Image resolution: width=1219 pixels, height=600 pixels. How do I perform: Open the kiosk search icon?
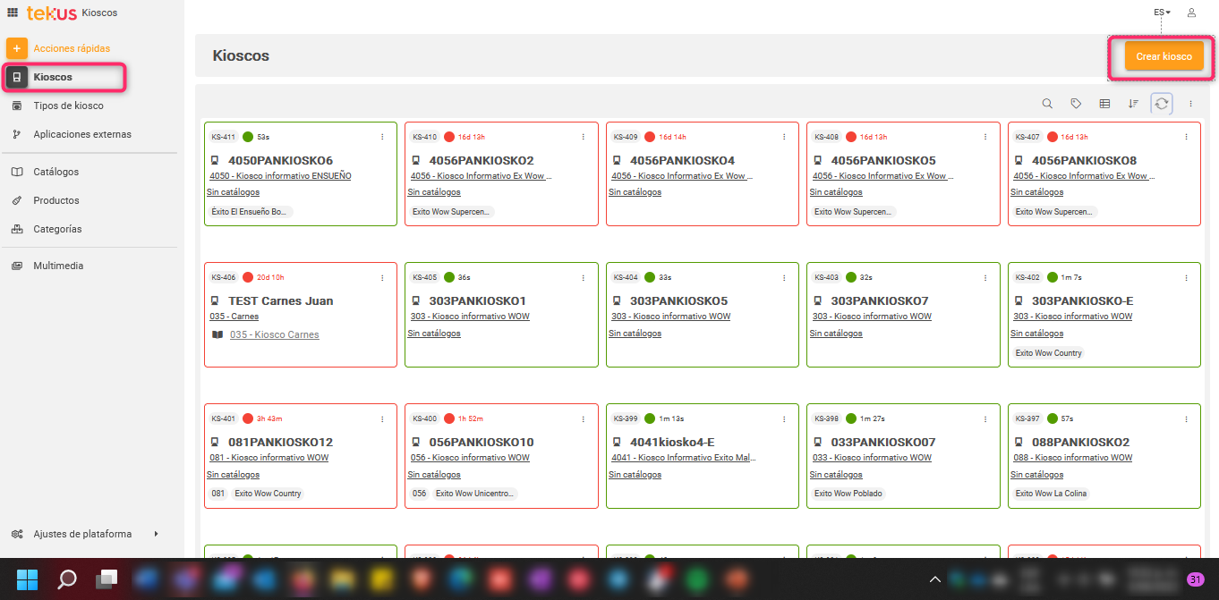1047,104
